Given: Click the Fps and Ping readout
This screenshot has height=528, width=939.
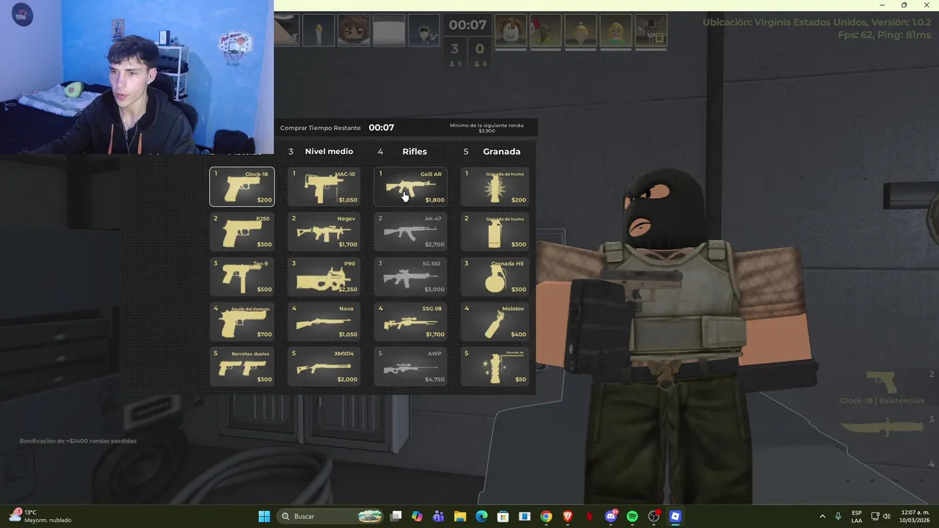Looking at the screenshot, I should pyautogui.click(x=885, y=34).
